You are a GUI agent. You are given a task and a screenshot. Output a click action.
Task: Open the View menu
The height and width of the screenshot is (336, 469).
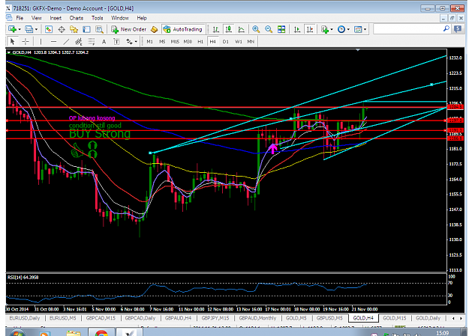tap(37, 18)
